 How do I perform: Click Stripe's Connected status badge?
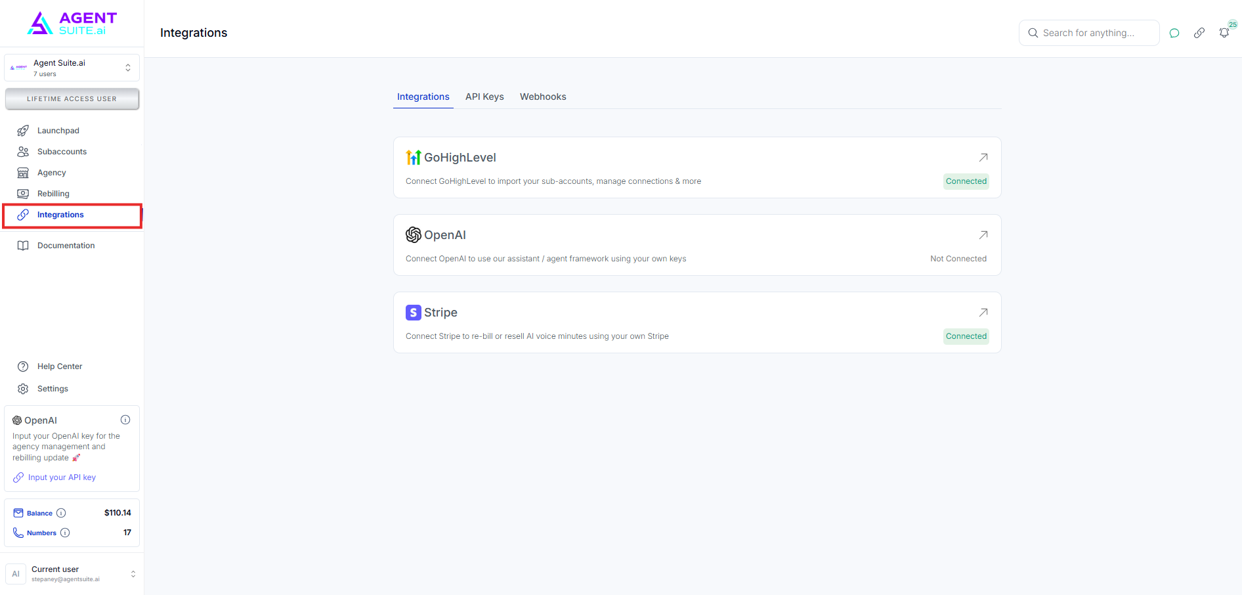pyautogui.click(x=966, y=336)
